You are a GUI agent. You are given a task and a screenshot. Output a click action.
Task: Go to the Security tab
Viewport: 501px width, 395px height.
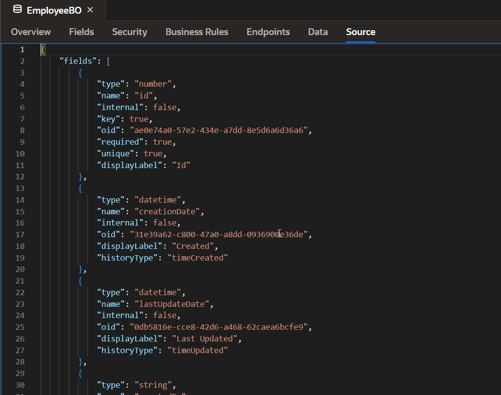[x=130, y=32]
